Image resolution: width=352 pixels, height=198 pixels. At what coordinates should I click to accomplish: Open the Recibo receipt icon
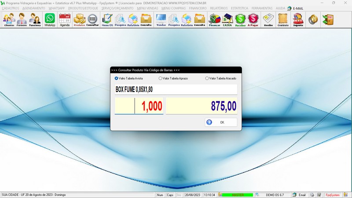coord(268,20)
